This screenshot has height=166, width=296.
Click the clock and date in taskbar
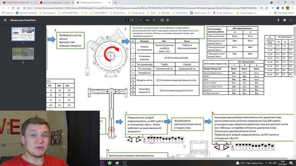tap(283, 163)
